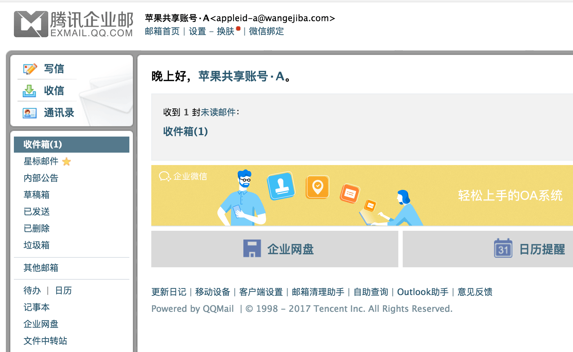This screenshot has width=573, height=352.
Task: Open 设置 from the top navigation
Action: tap(197, 31)
